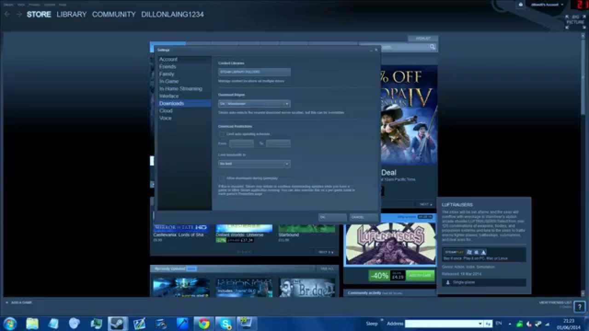The width and height of the screenshot is (589, 331).
Task: Open Distant Worlds: Universe store item
Action: [x=244, y=232]
